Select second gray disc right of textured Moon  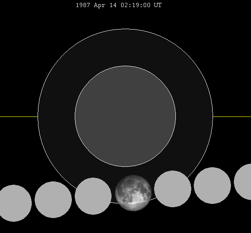(x=212, y=186)
